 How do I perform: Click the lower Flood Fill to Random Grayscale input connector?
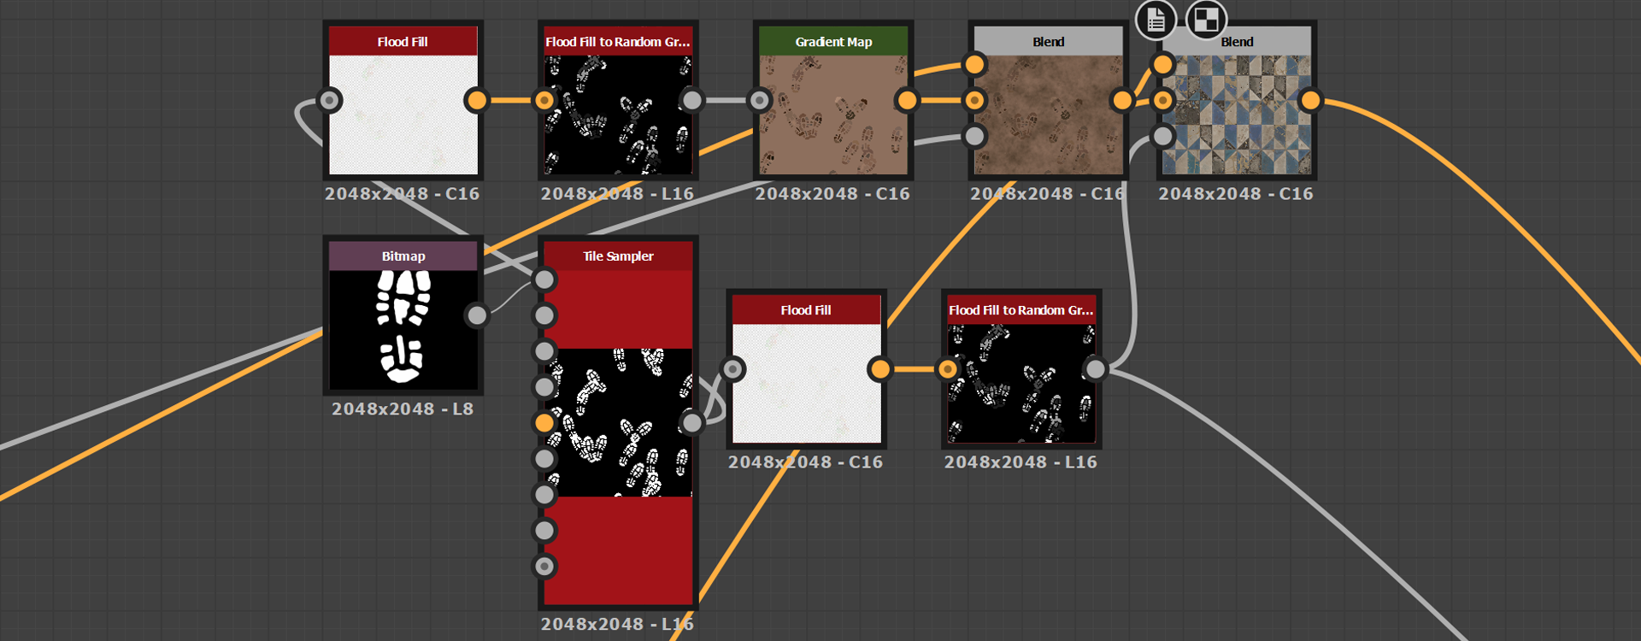click(948, 369)
